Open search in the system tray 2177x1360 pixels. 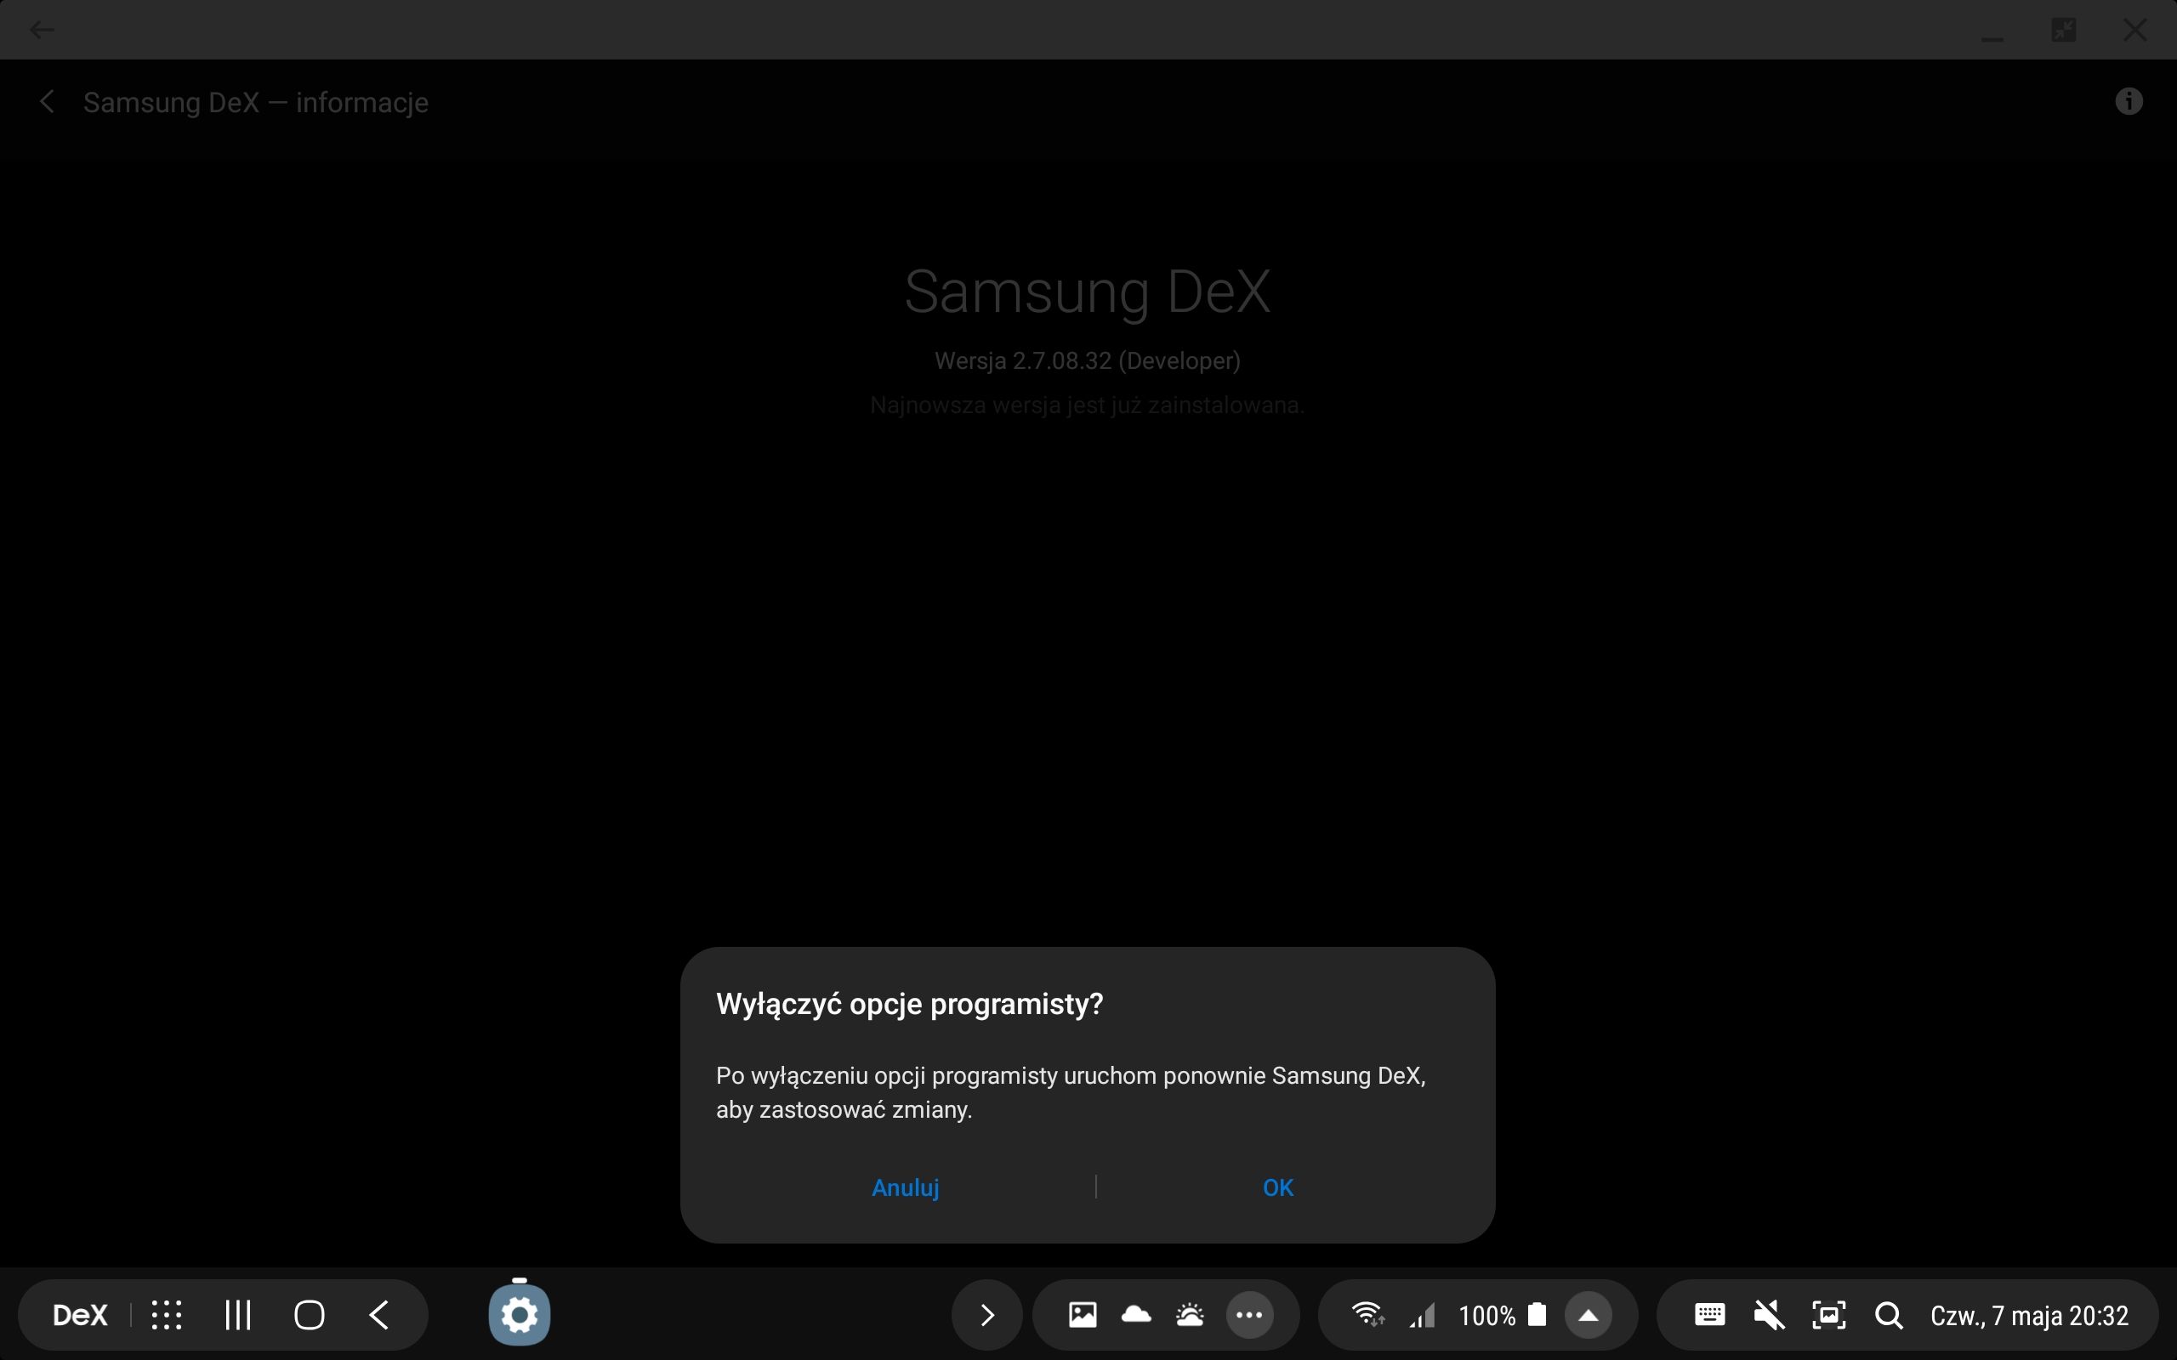(x=1889, y=1314)
